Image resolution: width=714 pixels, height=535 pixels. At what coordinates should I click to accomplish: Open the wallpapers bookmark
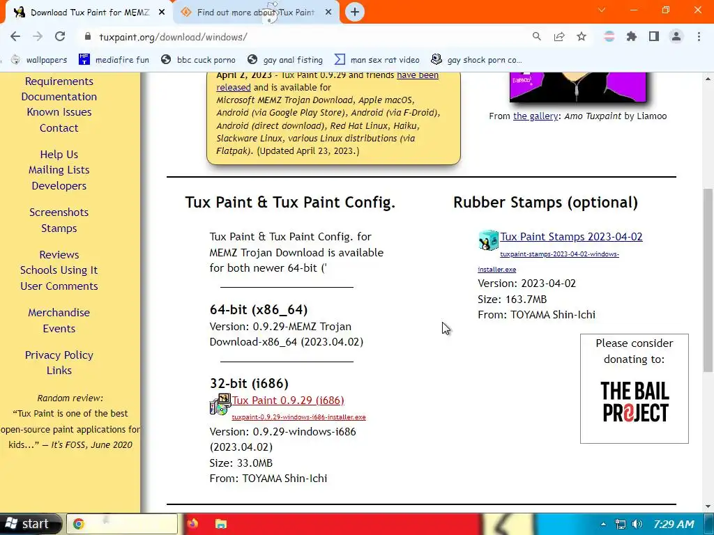coord(39,60)
